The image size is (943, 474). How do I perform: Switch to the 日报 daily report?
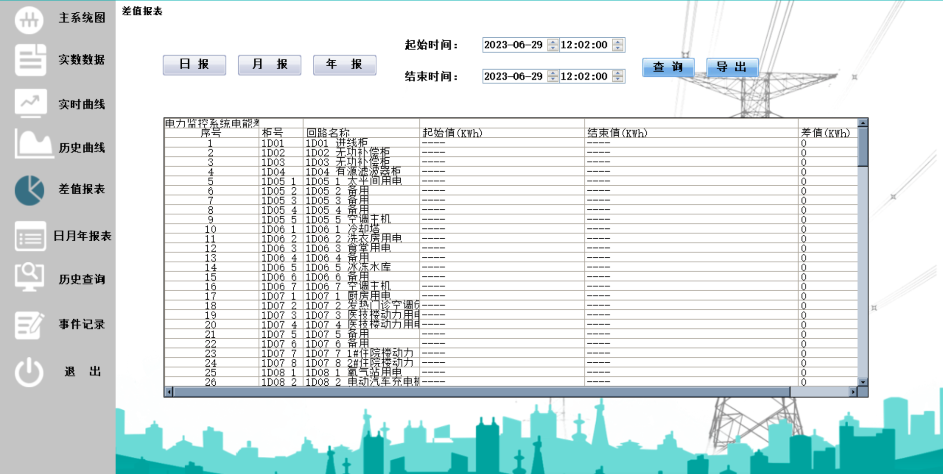click(x=194, y=64)
